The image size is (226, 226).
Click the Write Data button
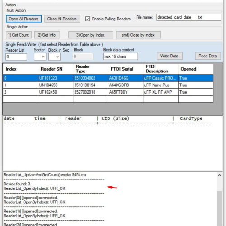pyautogui.click(x=169, y=56)
